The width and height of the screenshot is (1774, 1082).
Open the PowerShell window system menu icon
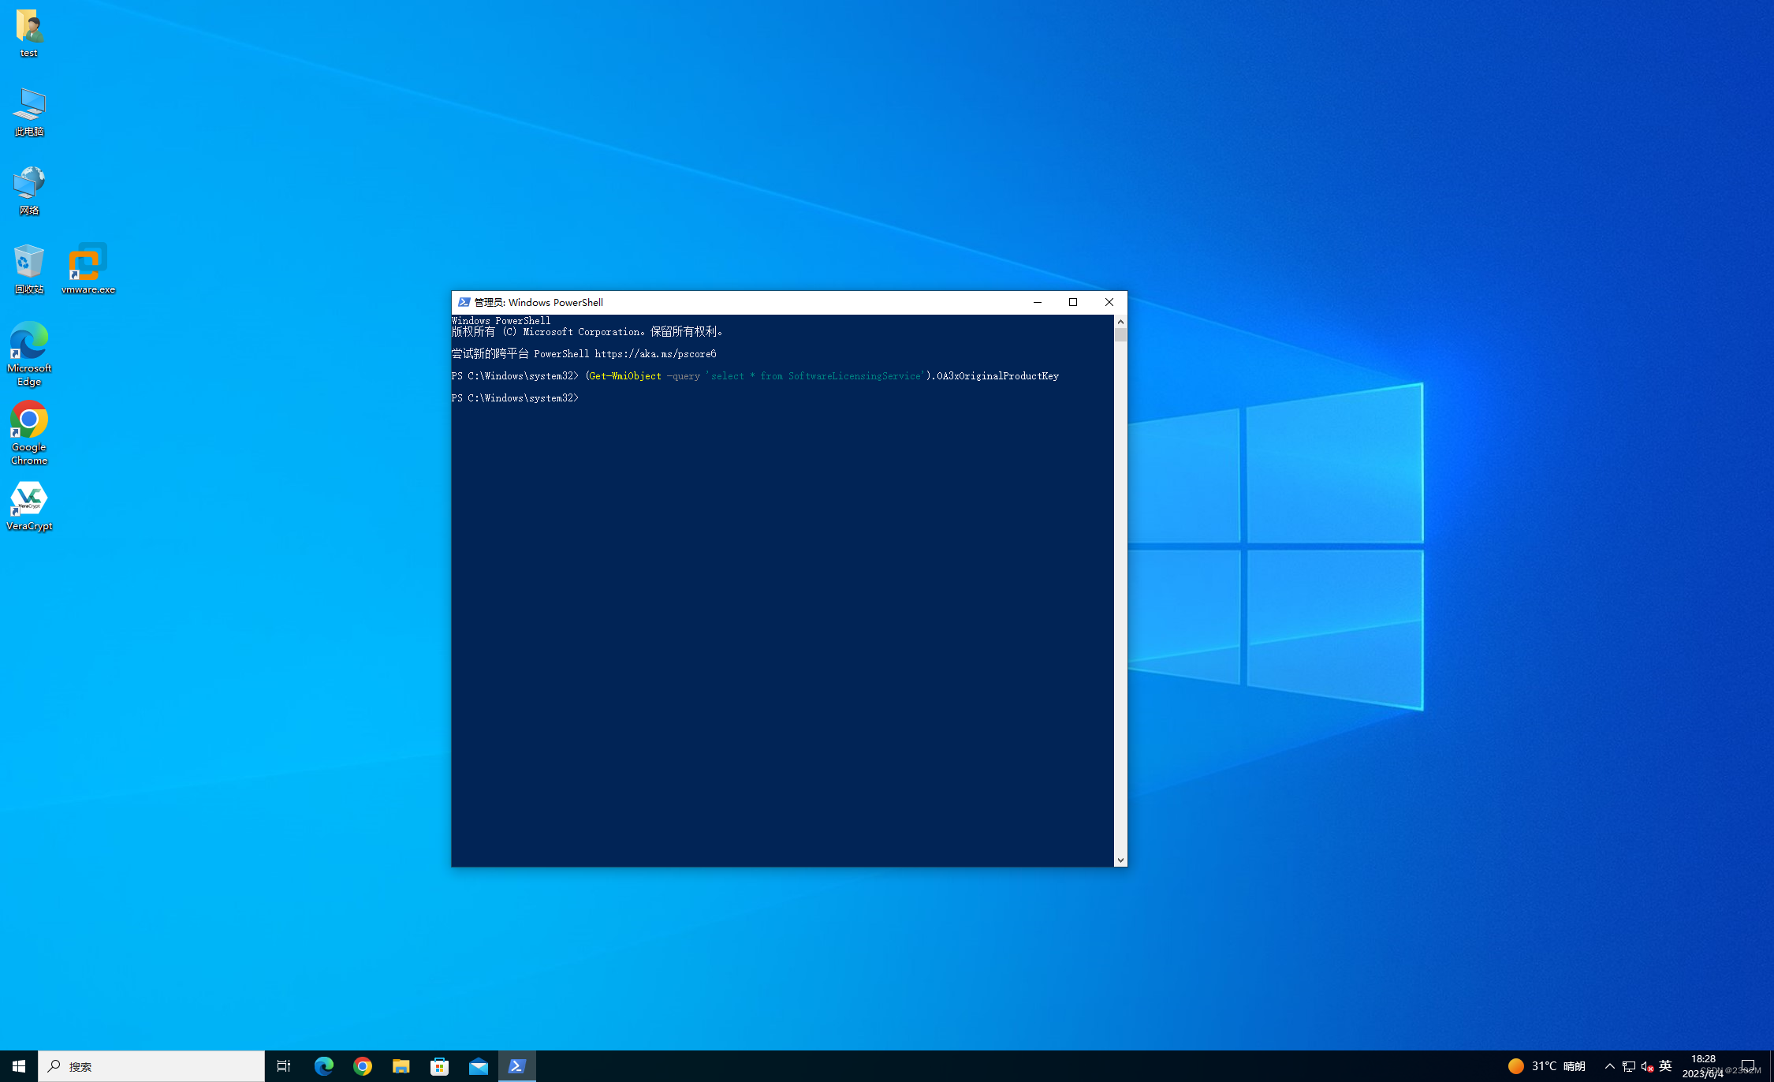(464, 302)
